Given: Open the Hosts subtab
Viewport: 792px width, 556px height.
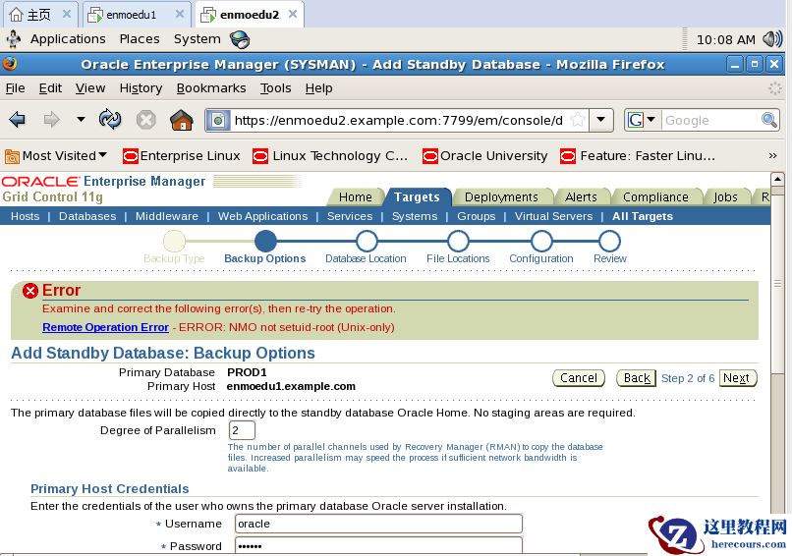Looking at the screenshot, I should point(25,216).
